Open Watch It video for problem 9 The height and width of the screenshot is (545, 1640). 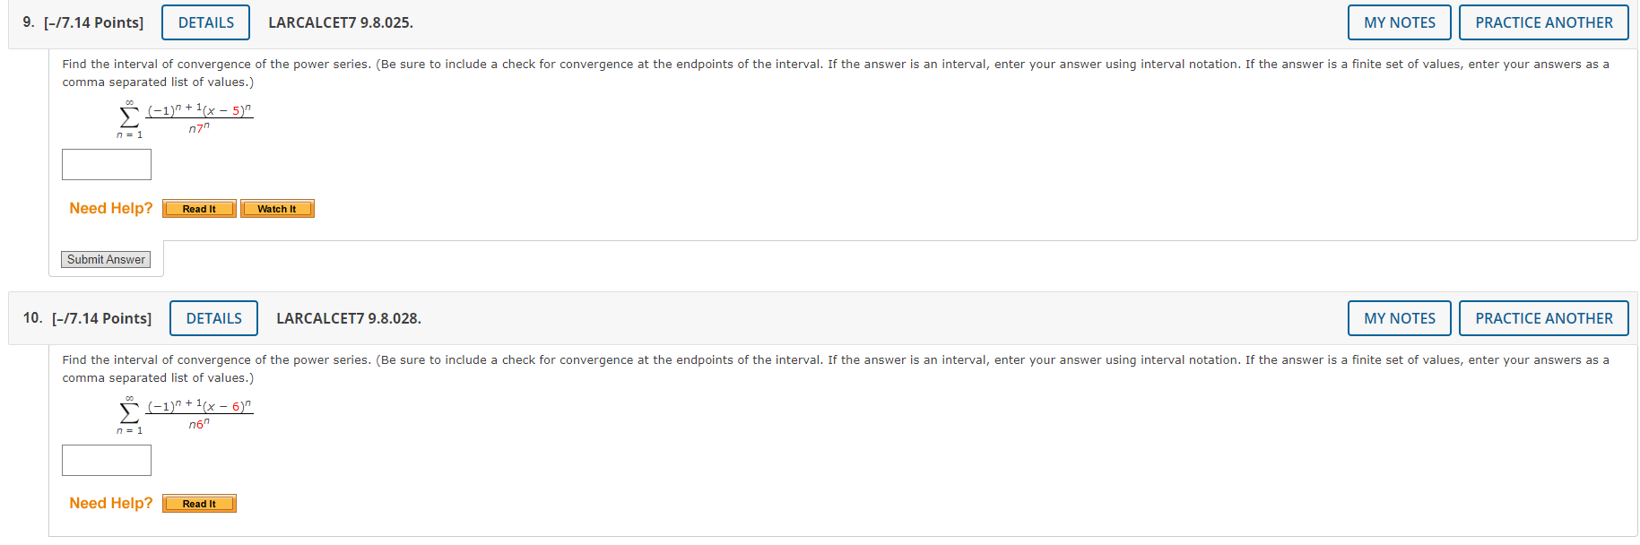coord(277,208)
